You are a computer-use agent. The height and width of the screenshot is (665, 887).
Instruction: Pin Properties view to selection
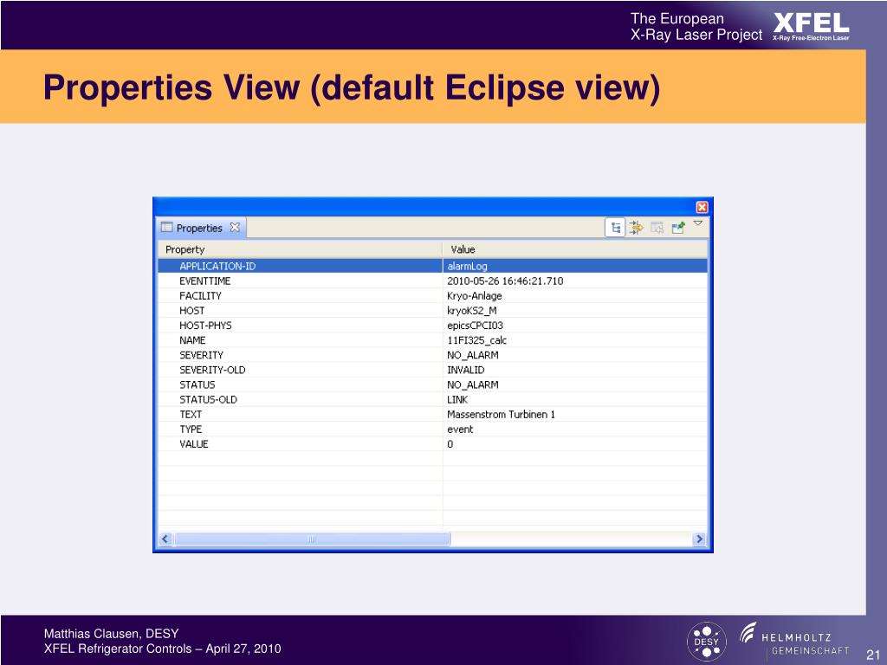(x=677, y=228)
